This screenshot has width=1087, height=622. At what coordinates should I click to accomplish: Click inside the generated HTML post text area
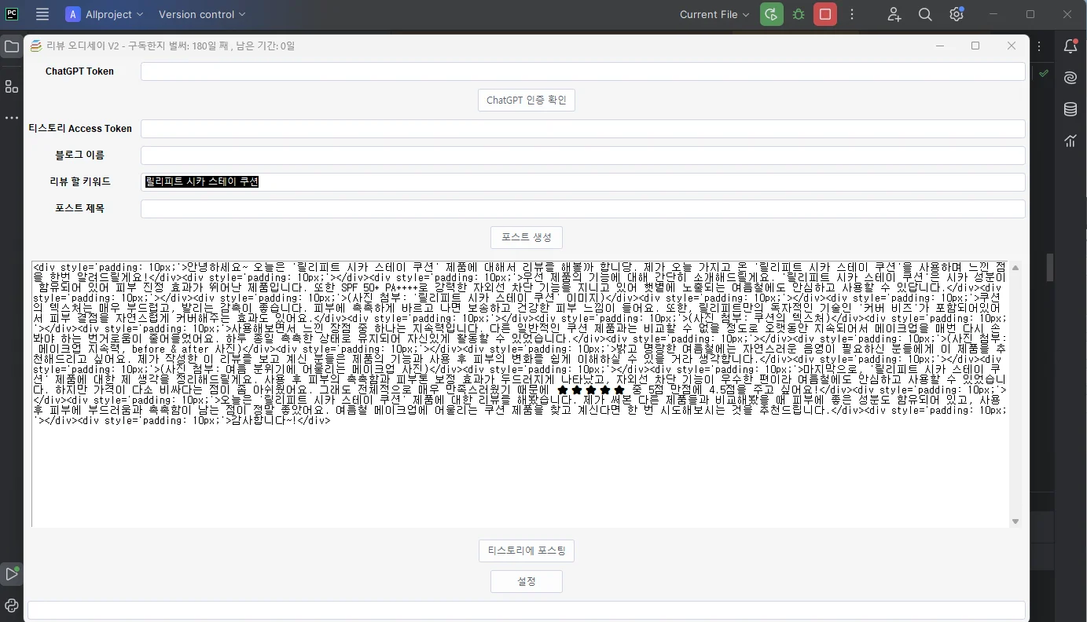coord(520,394)
